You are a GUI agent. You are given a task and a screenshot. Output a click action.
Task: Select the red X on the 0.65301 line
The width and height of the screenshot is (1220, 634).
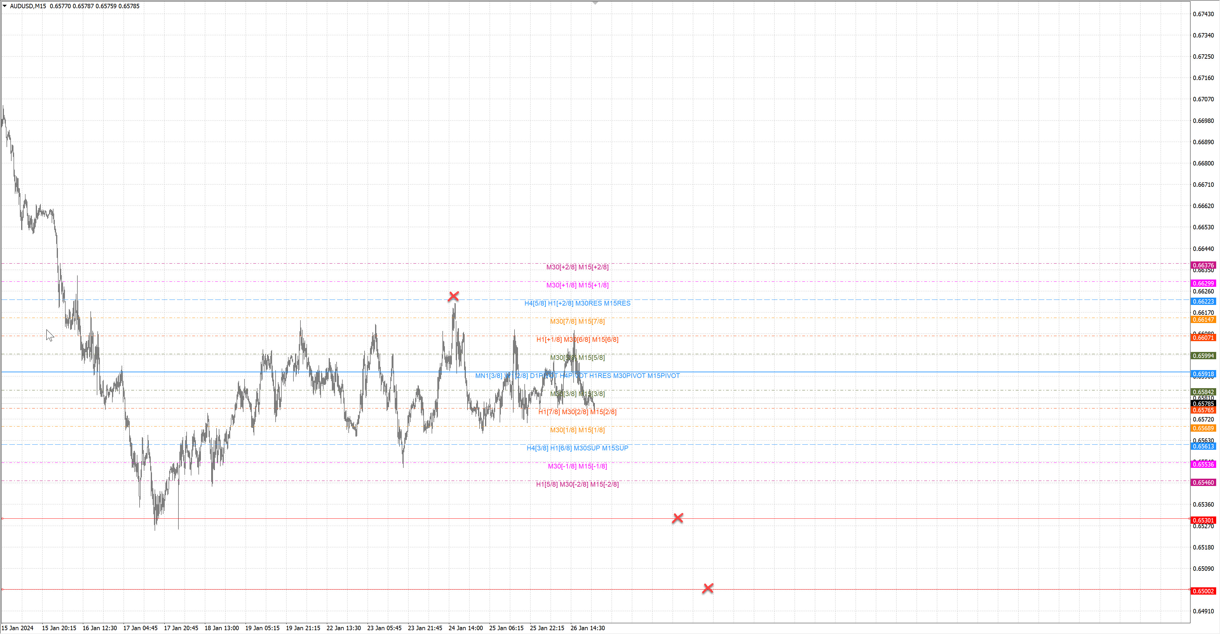(x=677, y=518)
